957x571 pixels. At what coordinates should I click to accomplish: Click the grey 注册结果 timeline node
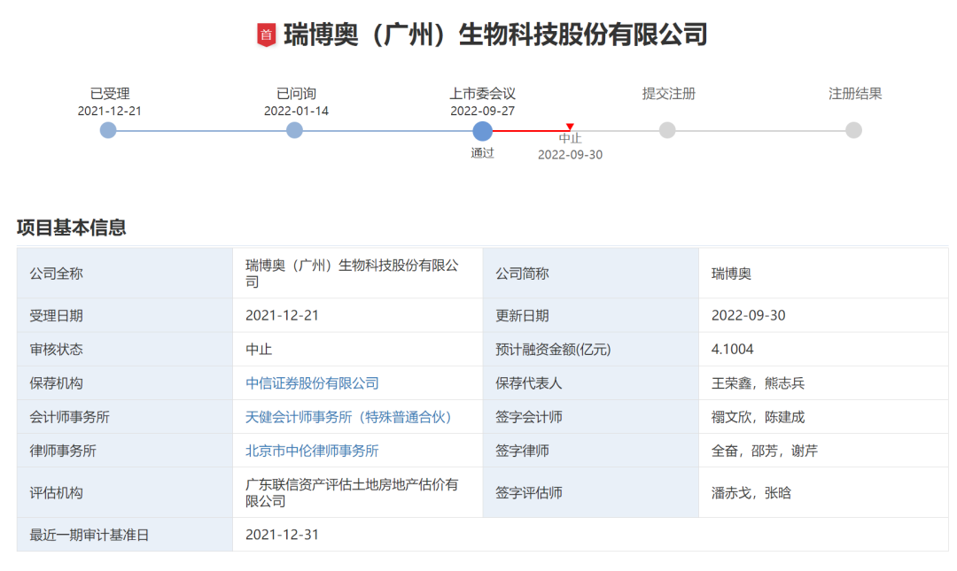[853, 130]
